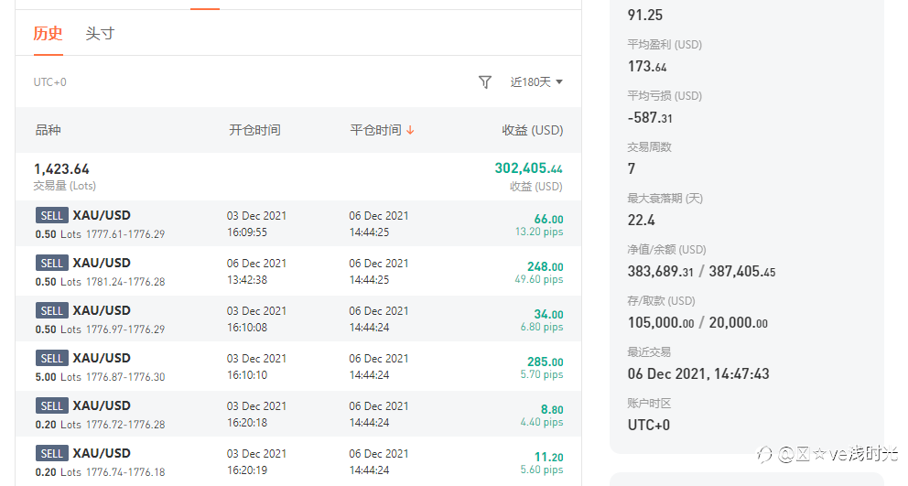Click the 302,405.44 total profit value
The image size is (908, 486).
click(x=528, y=168)
